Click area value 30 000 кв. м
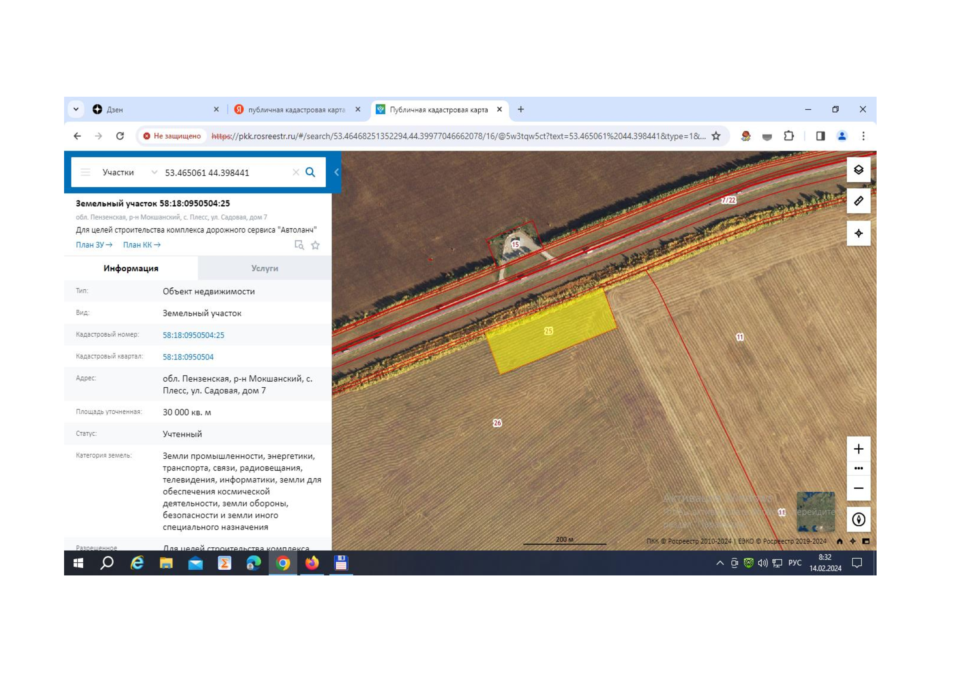The image size is (955, 675). pyautogui.click(x=187, y=412)
